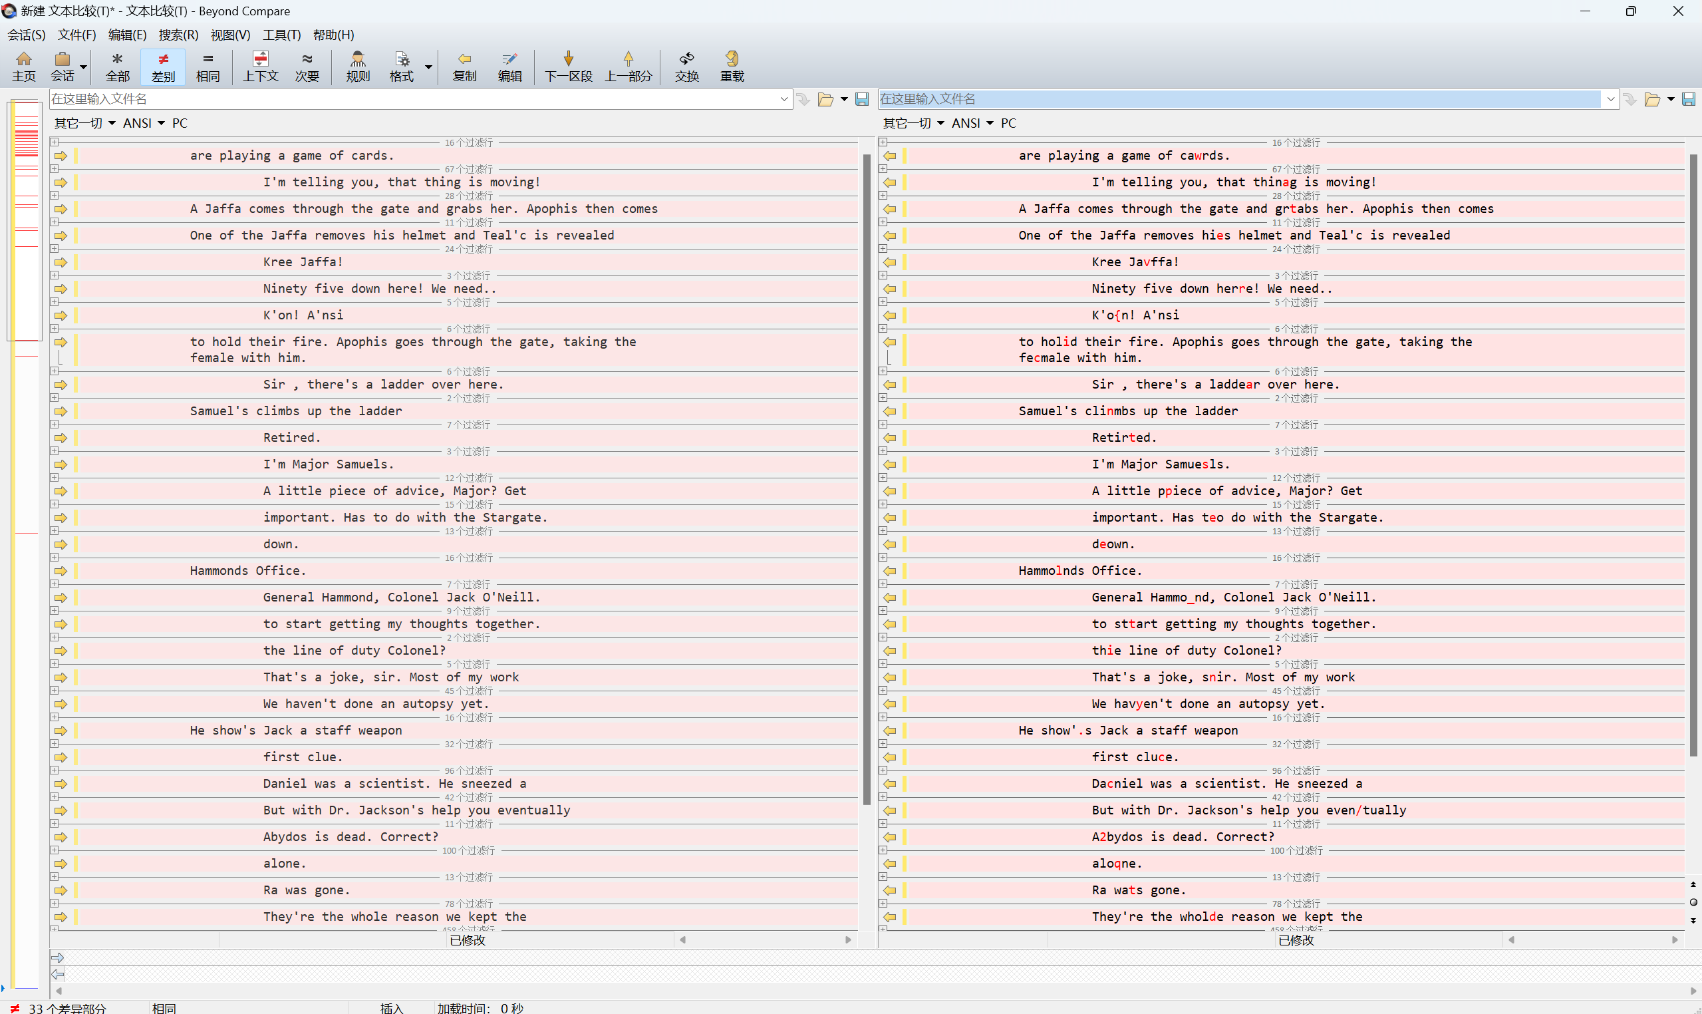Jump to 下一区段 next section

pyautogui.click(x=568, y=67)
